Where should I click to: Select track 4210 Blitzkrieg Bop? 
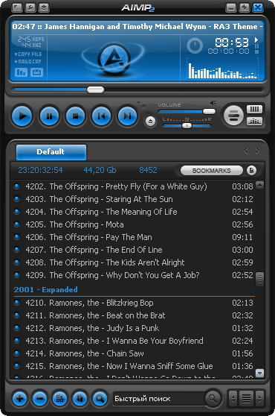coord(134,303)
